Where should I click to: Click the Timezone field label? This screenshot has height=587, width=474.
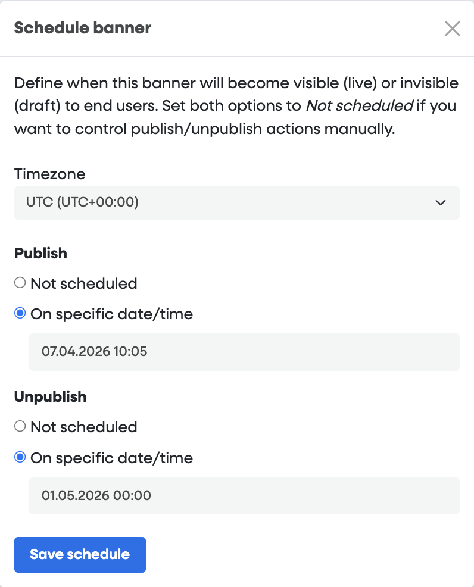click(x=49, y=174)
